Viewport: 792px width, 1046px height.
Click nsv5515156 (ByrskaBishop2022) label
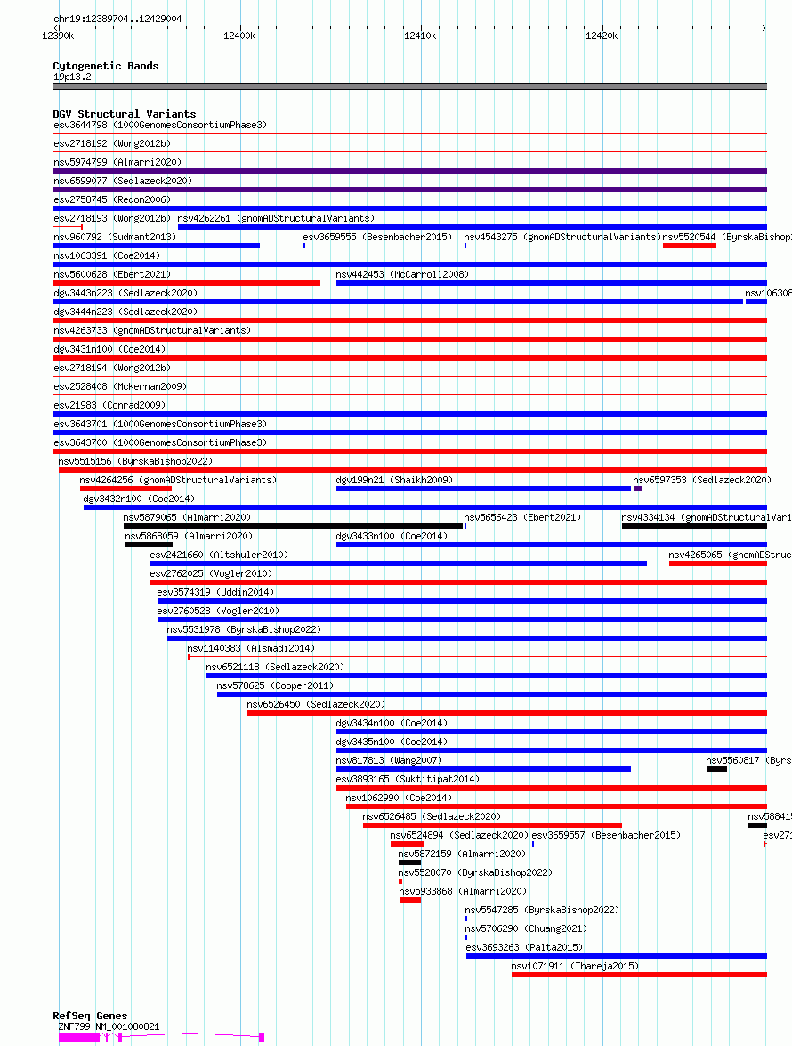(135, 461)
